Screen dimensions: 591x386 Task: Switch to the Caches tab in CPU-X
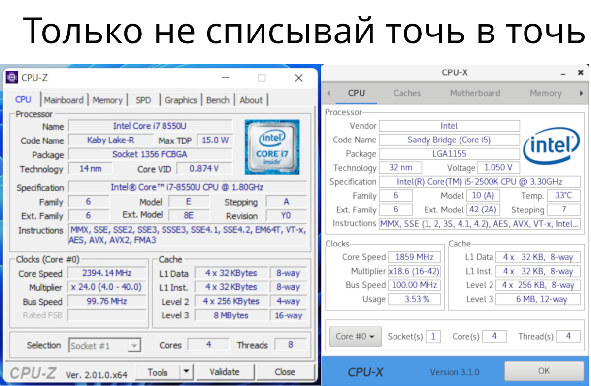tap(407, 93)
